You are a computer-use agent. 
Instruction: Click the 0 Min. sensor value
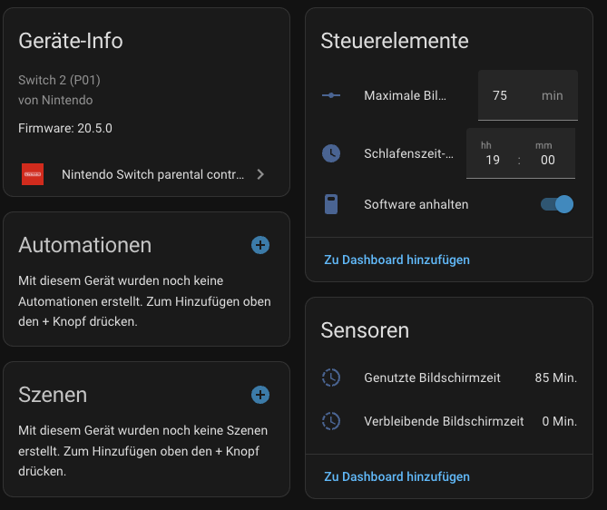[x=560, y=421]
